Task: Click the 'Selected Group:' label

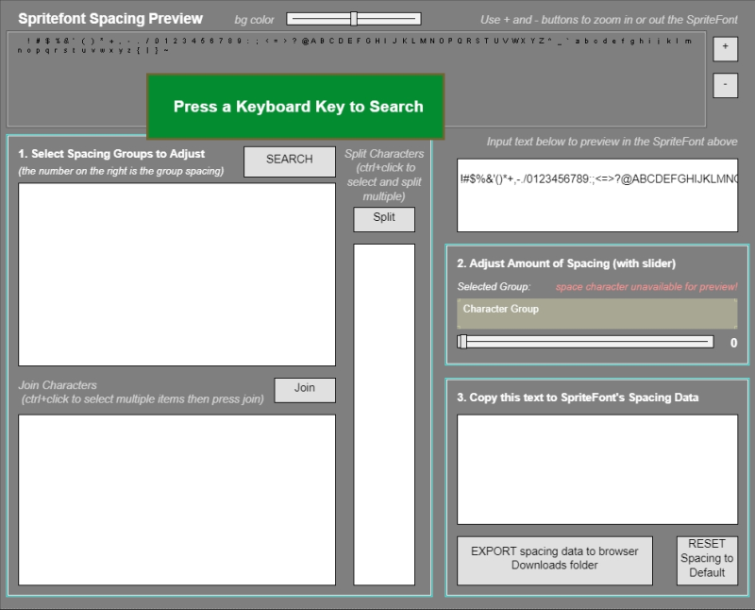Action: (494, 287)
